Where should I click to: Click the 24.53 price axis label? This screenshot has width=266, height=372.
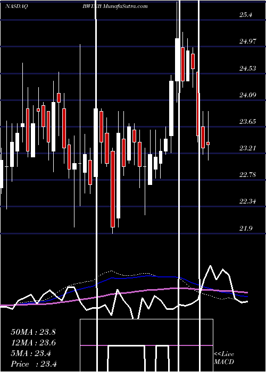click(x=248, y=69)
